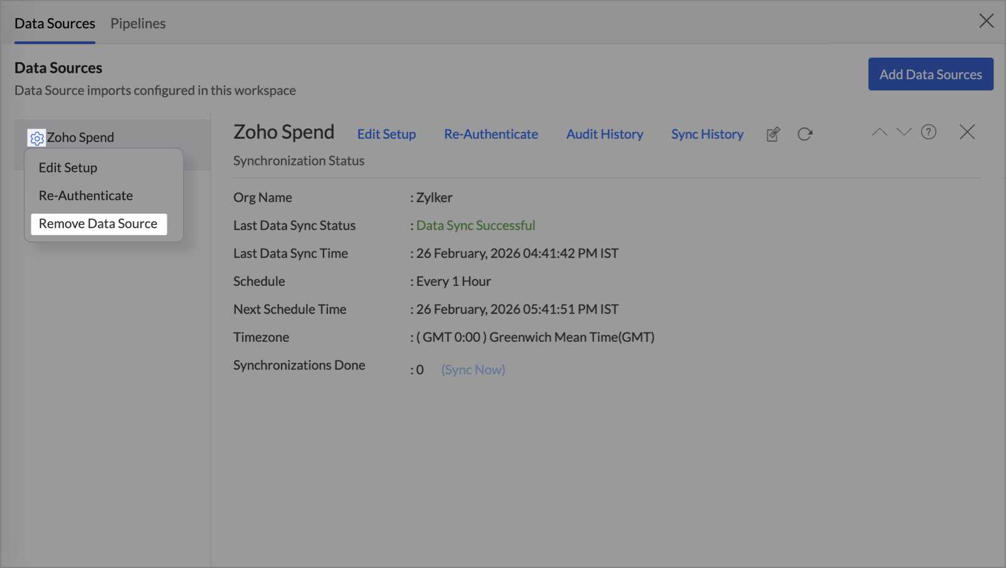Screen dimensions: 1006x568
Task: Choose Re-Authenticate in the context menu
Action: [86, 196]
